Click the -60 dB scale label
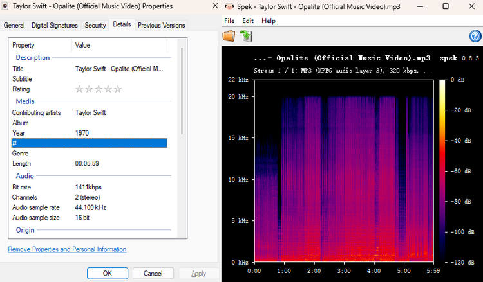Screen dimensions: 483x282 click(x=461, y=171)
